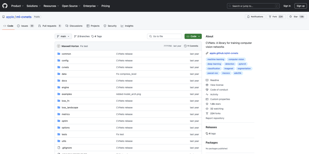Select the machine-learning topic tag

(216, 59)
